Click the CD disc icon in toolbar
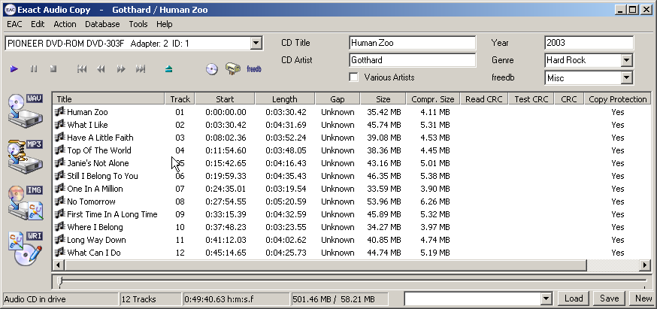Screen dimensions: 657x309 (x=212, y=69)
